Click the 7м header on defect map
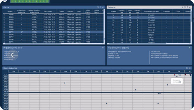The width and height of the screenshot is (194, 110). [127, 71]
